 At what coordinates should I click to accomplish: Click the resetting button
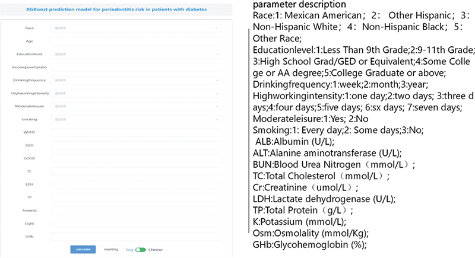point(111,250)
